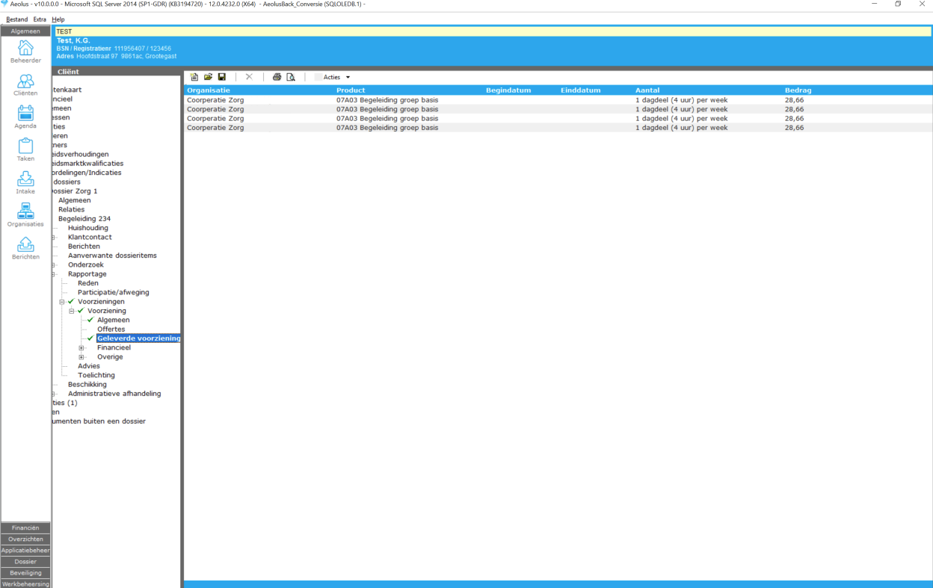Viewport: 933px width, 588px height.
Task: Open the Extra menu
Action: pyautogui.click(x=40, y=19)
